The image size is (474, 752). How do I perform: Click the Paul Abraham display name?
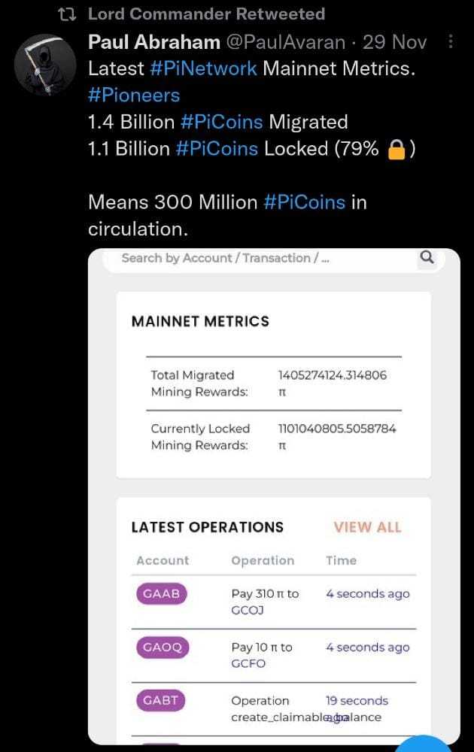coord(154,42)
